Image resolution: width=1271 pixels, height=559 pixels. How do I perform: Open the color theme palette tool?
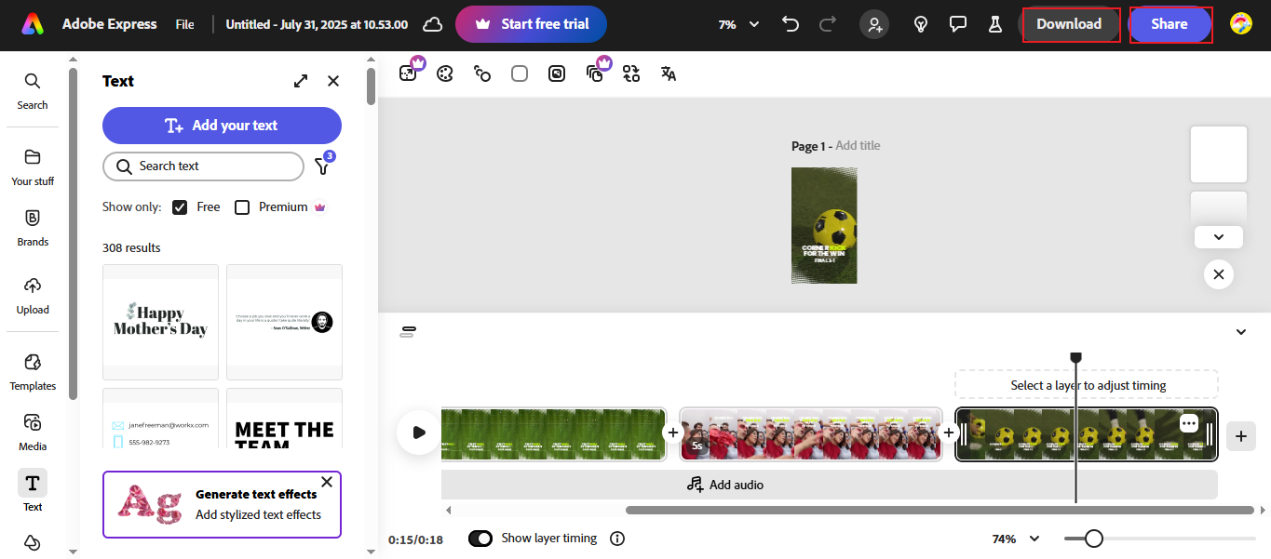pos(445,73)
